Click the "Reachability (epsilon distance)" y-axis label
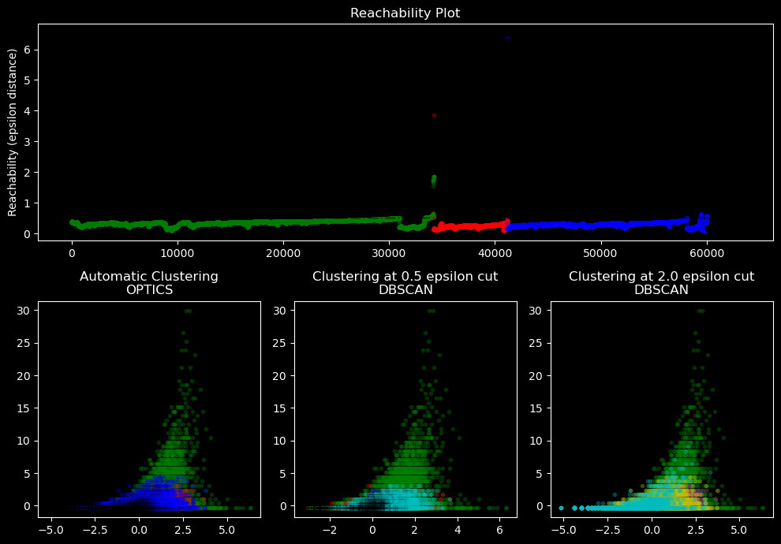This screenshot has height=544, width=781. (13, 132)
